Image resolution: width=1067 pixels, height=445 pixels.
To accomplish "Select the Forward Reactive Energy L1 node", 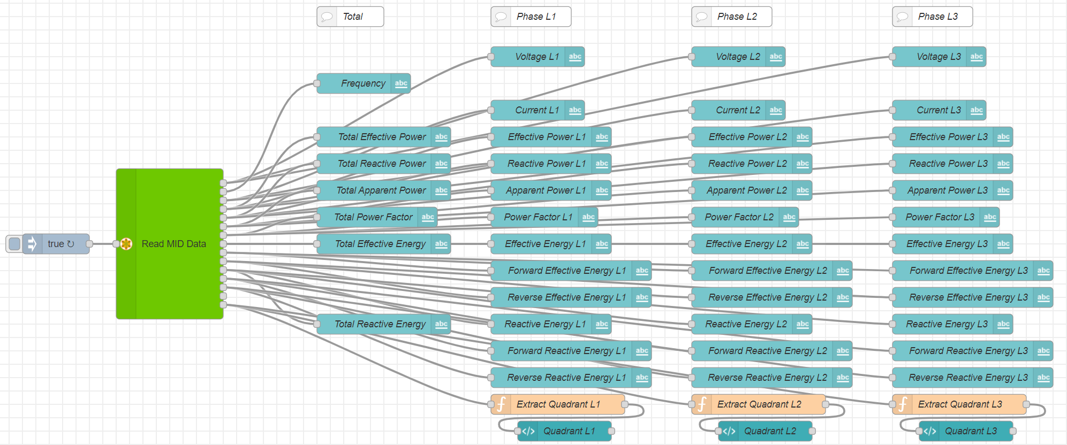I will [x=571, y=351].
